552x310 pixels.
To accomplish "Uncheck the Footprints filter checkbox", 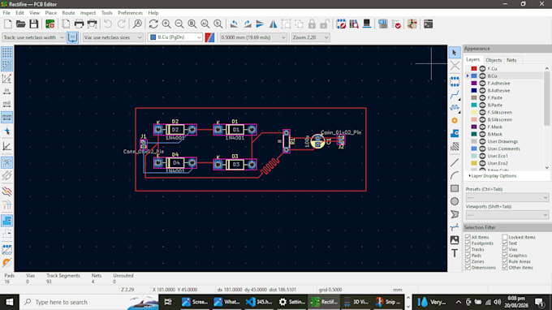I will (x=468, y=243).
